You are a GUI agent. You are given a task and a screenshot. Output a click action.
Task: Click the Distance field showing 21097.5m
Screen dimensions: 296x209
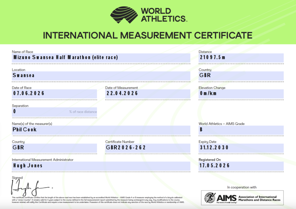pyautogui.click(x=241, y=58)
